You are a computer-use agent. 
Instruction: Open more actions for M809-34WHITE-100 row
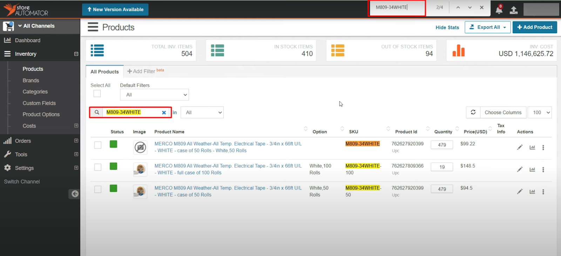(543, 169)
